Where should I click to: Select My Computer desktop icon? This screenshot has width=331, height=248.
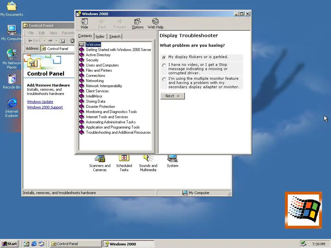(x=12, y=33)
